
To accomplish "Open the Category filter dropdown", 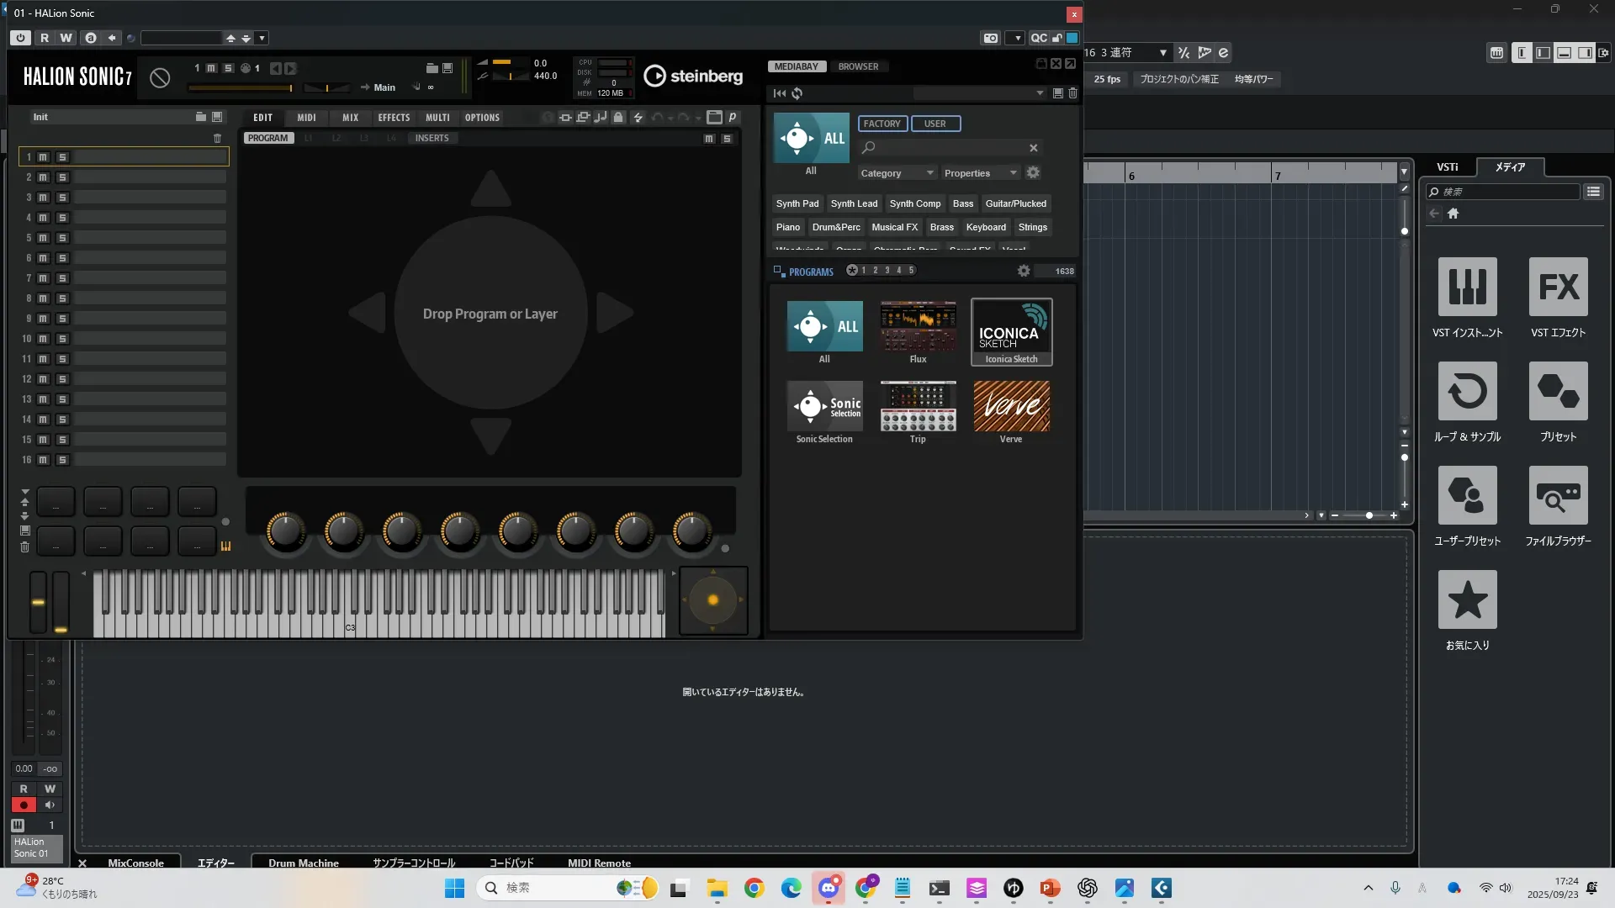I will [x=897, y=173].
